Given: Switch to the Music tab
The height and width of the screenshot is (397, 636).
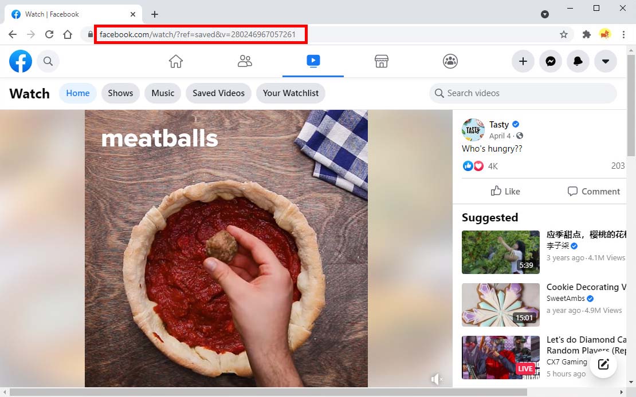Looking at the screenshot, I should pos(163,93).
